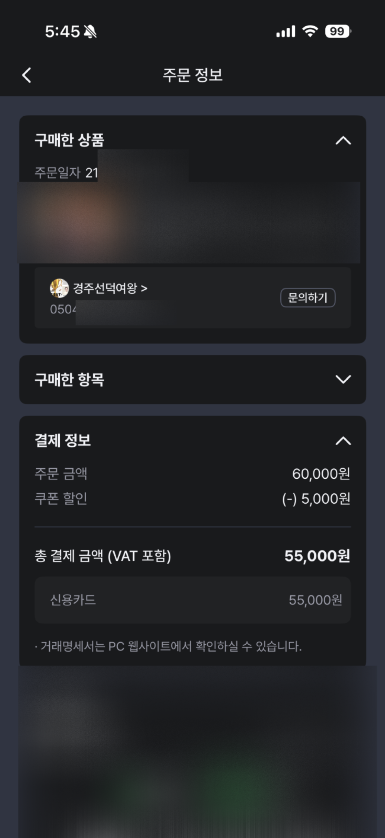Tap the battery indicator icon
Image resolution: width=385 pixels, height=838 pixels.
338,31
